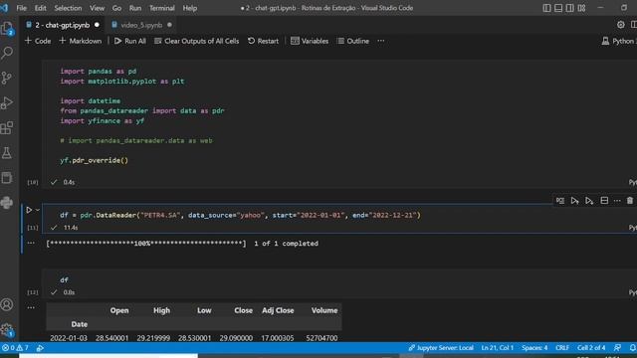Open the Testing flask view
The height and width of the screenshot is (358, 637).
click(x=7, y=153)
